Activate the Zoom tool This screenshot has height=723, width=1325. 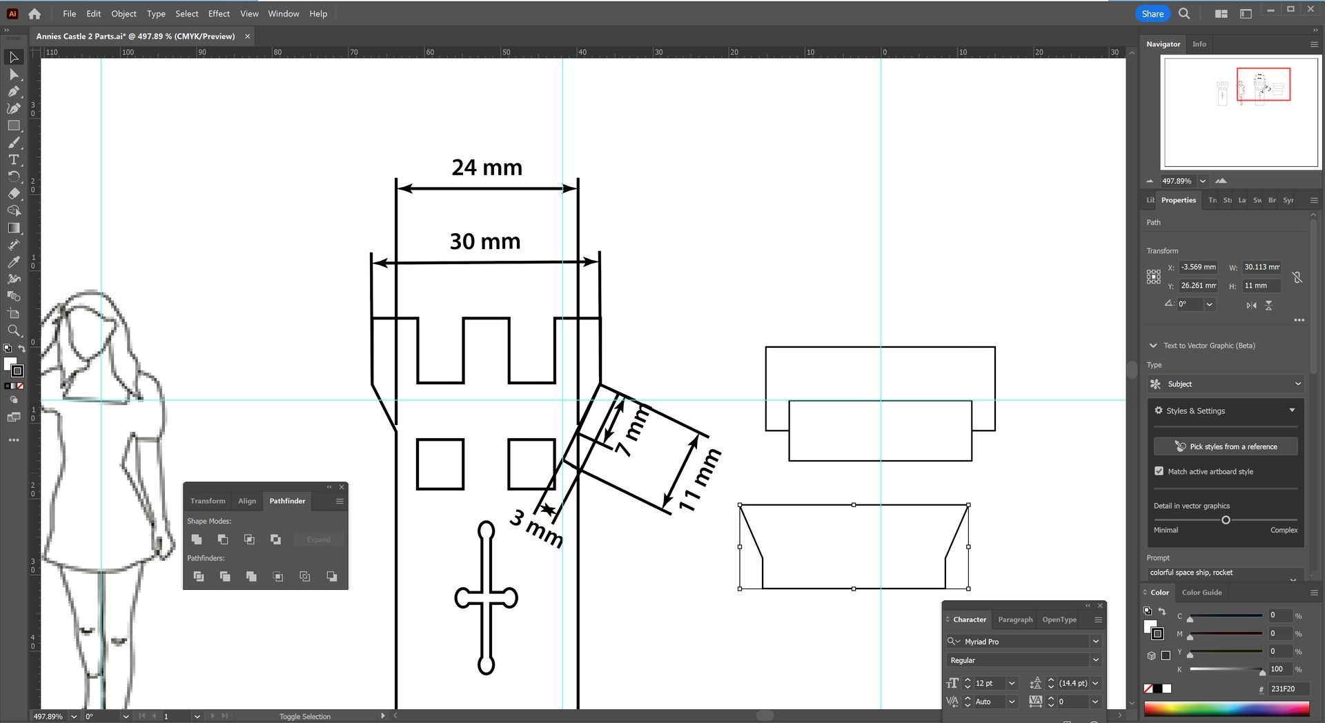coord(13,330)
